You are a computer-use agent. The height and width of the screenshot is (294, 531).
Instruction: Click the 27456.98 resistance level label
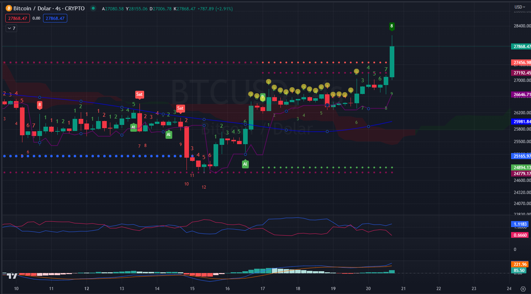pyautogui.click(x=521, y=62)
